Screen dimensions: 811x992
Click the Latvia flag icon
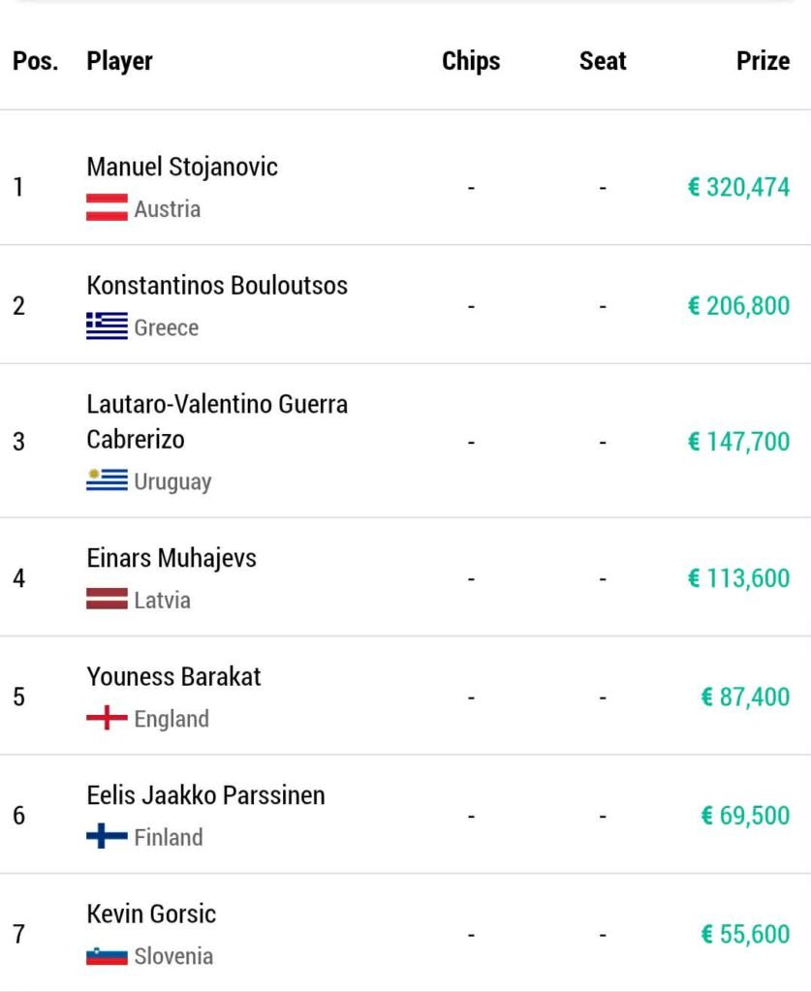pyautogui.click(x=107, y=599)
